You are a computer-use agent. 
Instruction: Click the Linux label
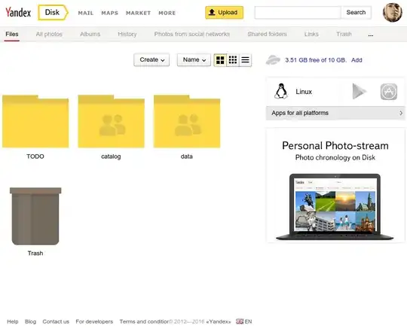coord(304,92)
